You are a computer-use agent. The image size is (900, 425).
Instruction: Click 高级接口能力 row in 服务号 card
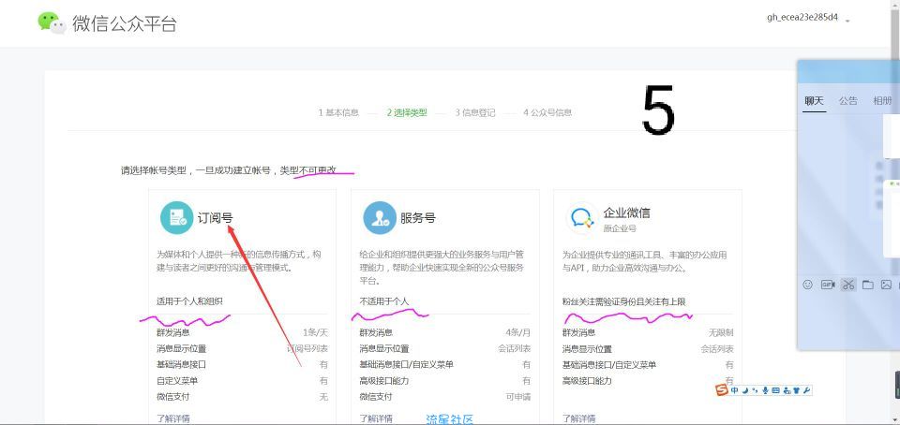pyautogui.click(x=444, y=380)
